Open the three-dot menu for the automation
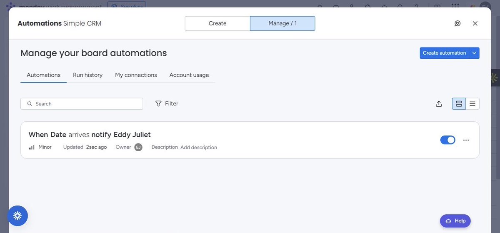This screenshot has width=500, height=233. (x=466, y=140)
